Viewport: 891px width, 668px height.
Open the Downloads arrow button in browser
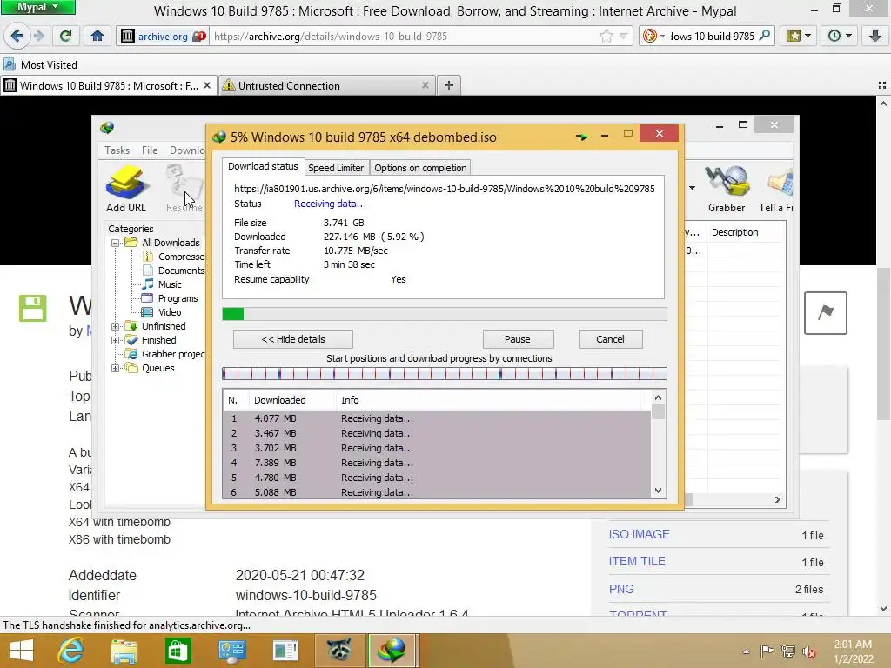point(875,37)
